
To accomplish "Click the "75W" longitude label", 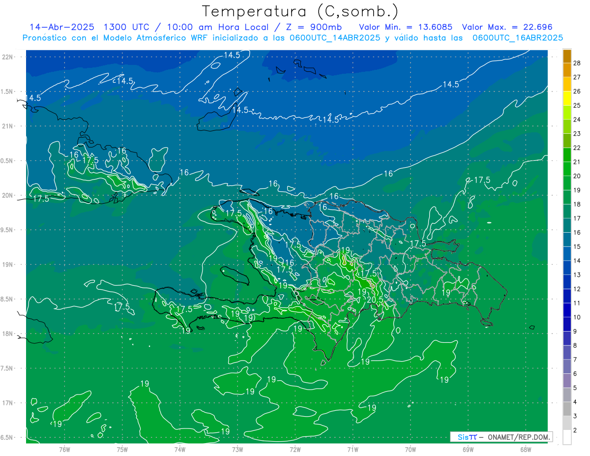I will tap(122, 449).
